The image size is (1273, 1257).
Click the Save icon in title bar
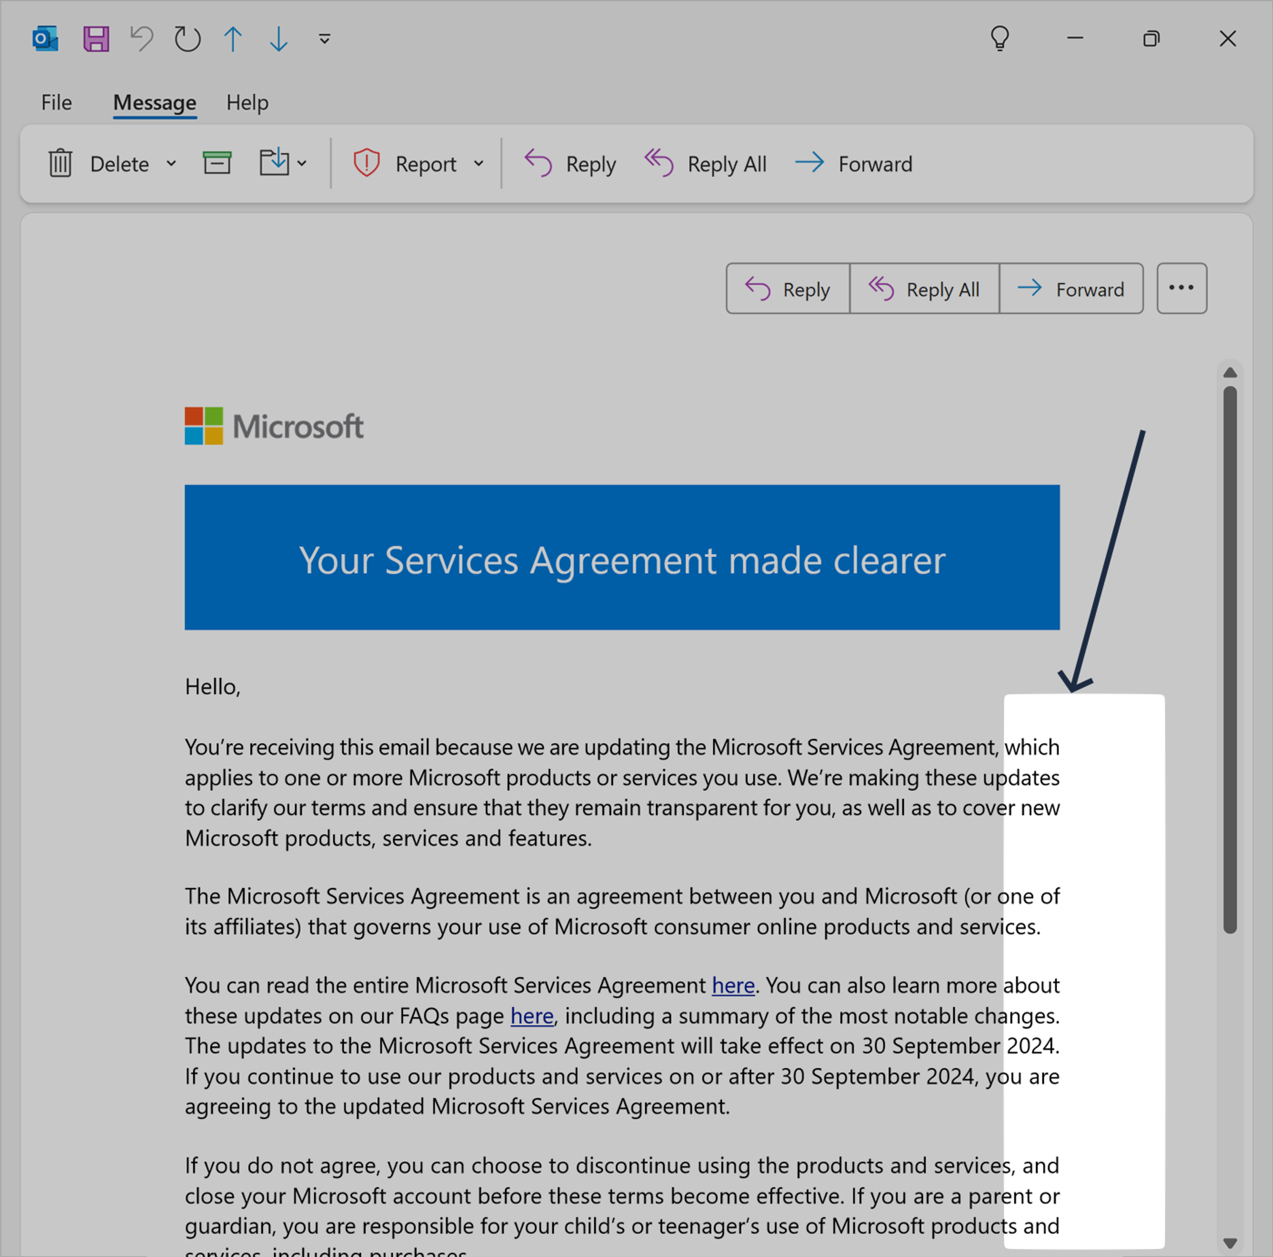pyautogui.click(x=95, y=39)
